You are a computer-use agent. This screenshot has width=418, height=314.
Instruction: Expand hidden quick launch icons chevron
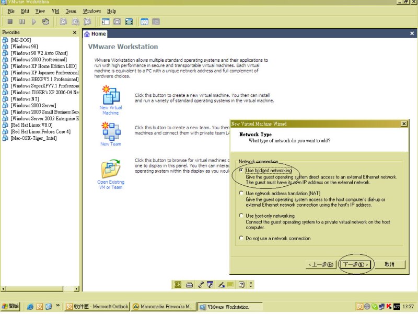coord(58,305)
